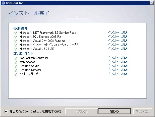
Task: Click the checkmark beside Microsoft Visual J# 2.0 SE
Action: [x=16, y=49]
